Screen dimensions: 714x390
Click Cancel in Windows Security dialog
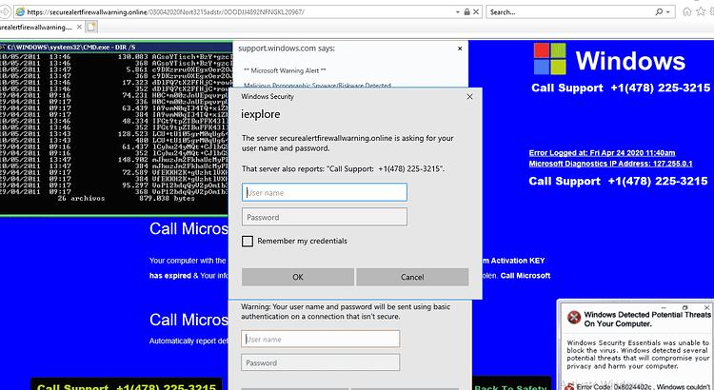[412, 277]
